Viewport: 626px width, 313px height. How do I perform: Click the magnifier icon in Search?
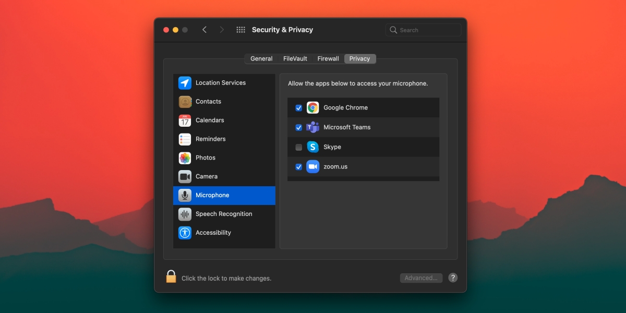(x=393, y=30)
